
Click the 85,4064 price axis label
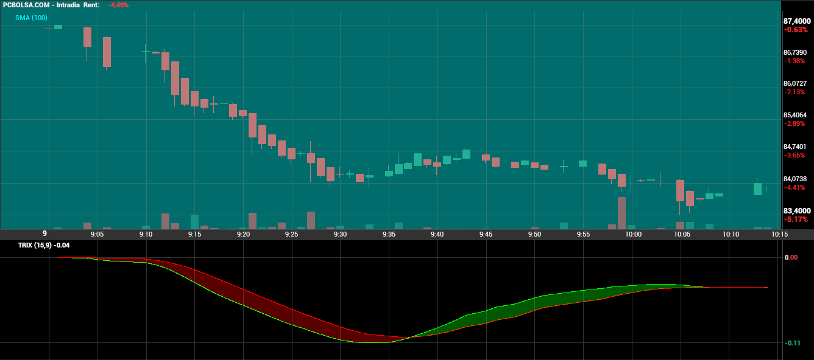[x=795, y=115]
